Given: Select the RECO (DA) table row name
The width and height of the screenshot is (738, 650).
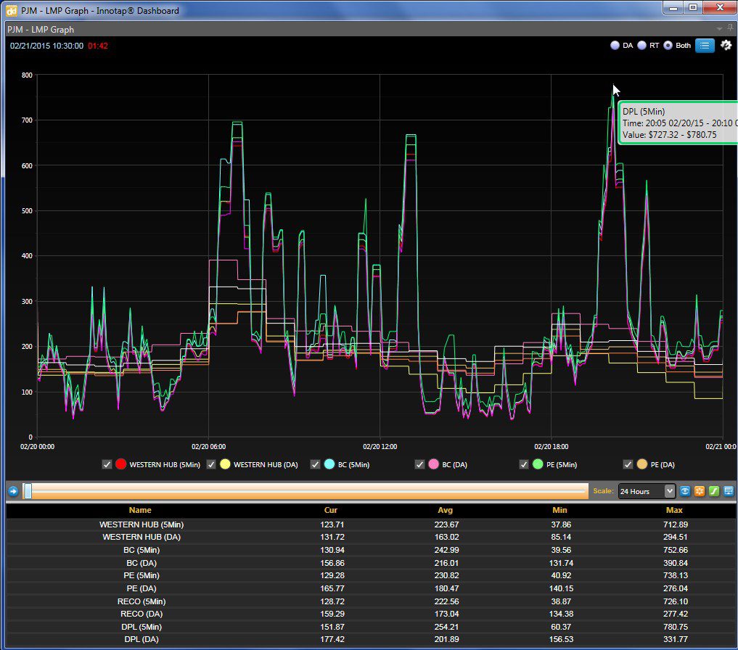Looking at the screenshot, I should tap(142, 614).
